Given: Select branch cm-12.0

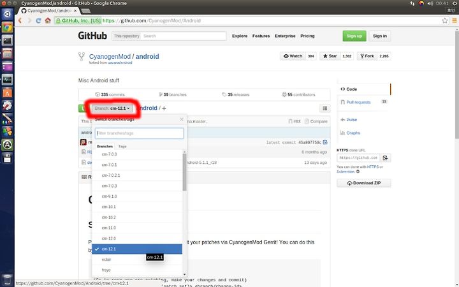Looking at the screenshot, I should click(137, 239).
